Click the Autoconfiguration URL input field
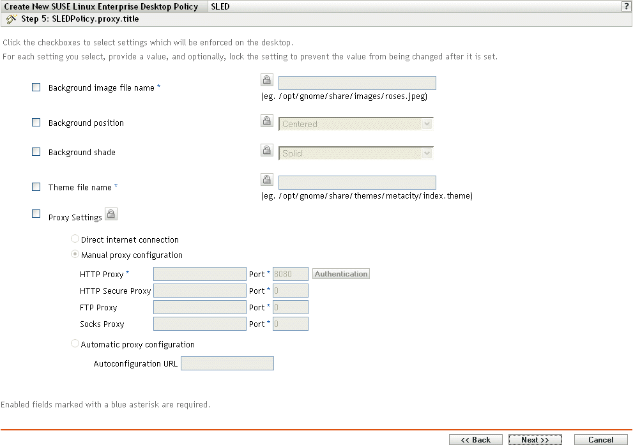 pos(227,363)
